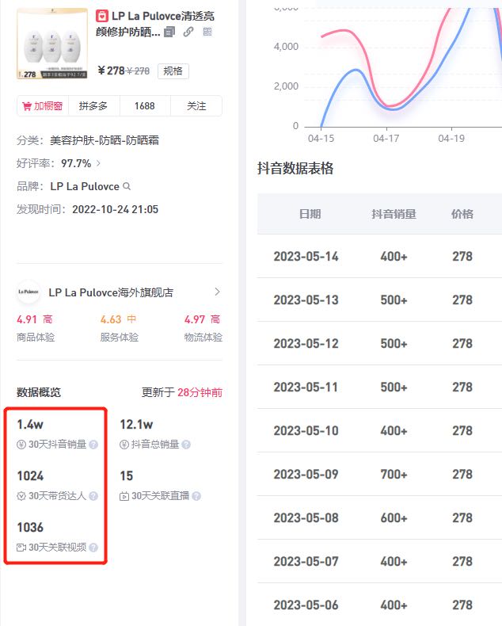
Task: Click the 2023-05-06 date cell
Action: (x=306, y=605)
